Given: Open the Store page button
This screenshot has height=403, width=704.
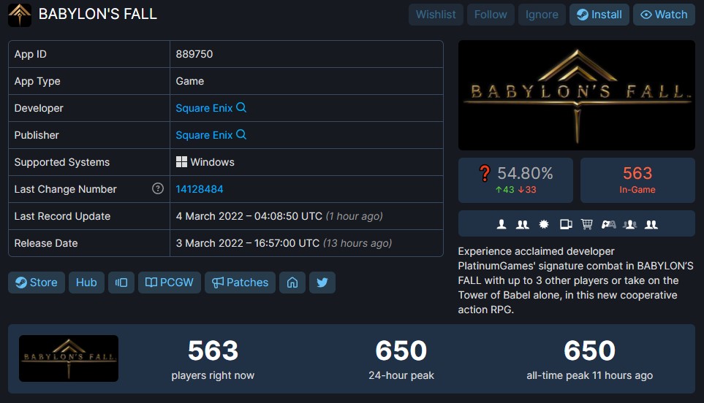Looking at the screenshot, I should pyautogui.click(x=37, y=283).
